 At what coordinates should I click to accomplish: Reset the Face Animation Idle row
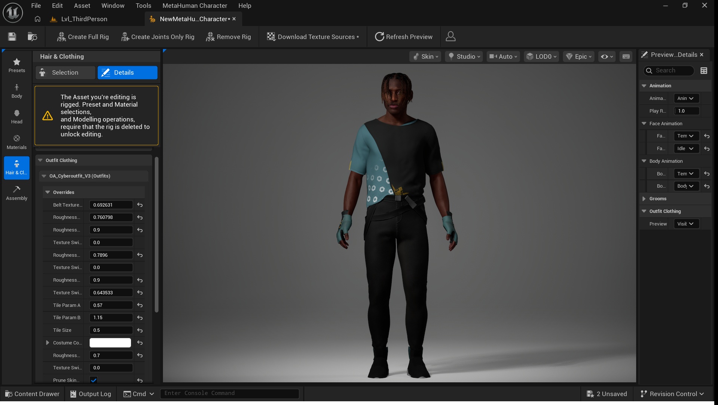coord(707,149)
